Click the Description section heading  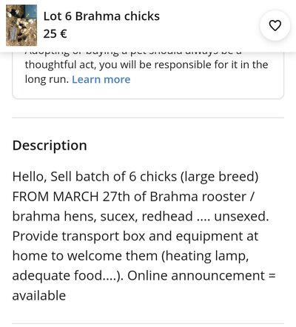50,146
